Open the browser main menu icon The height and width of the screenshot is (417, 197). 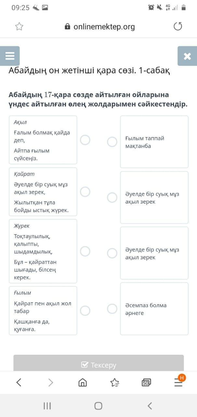[x=178, y=382]
